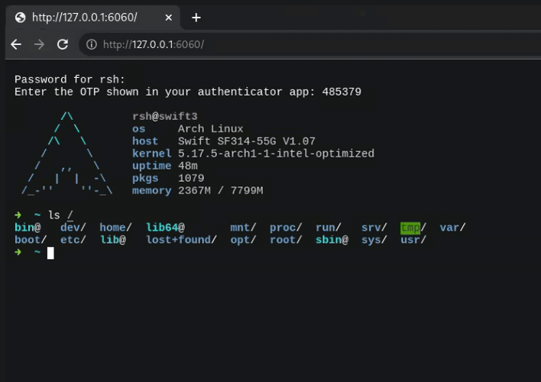Click 'etc/' directory entry
The width and height of the screenshot is (541, 382).
[x=73, y=240]
